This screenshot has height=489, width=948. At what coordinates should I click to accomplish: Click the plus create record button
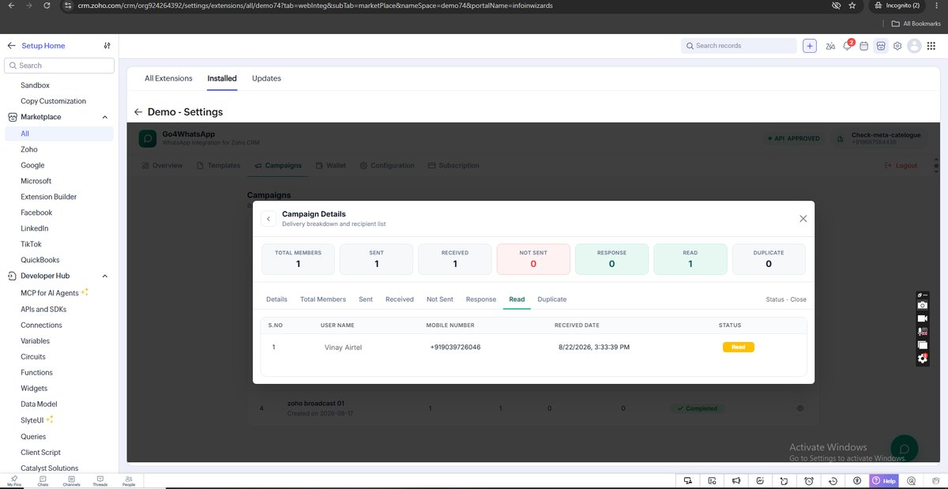810,46
